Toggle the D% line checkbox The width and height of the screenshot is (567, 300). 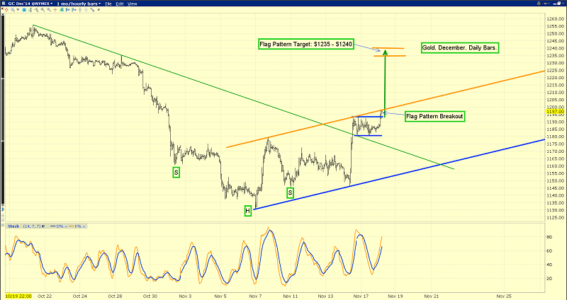(x=66, y=226)
